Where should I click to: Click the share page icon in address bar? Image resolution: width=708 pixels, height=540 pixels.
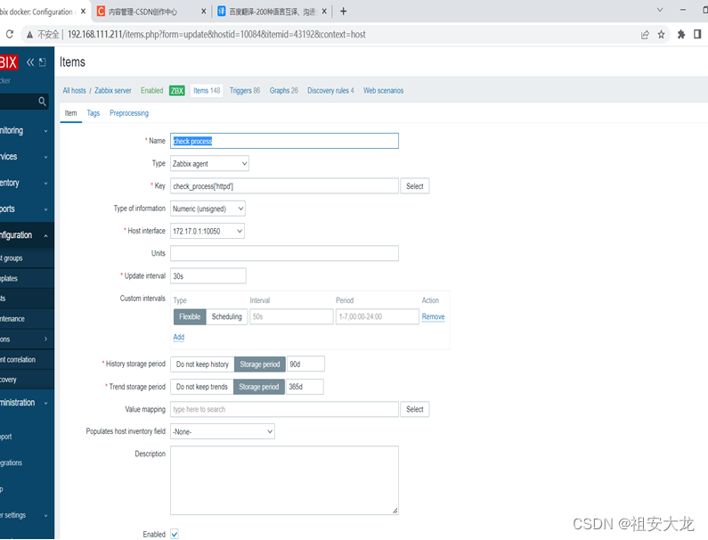[645, 35]
